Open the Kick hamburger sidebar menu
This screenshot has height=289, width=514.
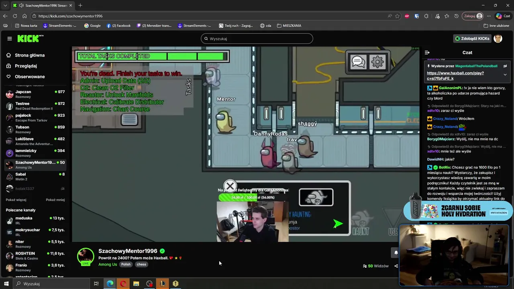click(x=10, y=39)
